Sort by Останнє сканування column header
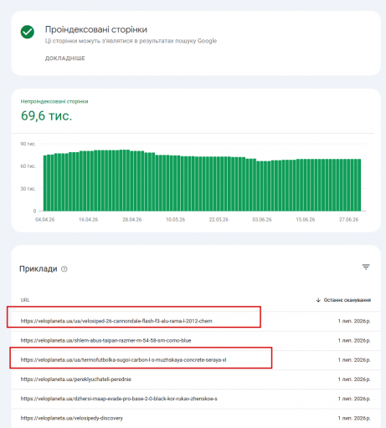 click(x=347, y=300)
